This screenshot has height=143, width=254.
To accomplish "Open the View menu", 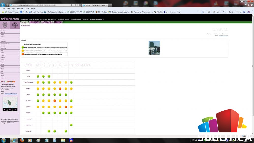I will tap(13, 9).
